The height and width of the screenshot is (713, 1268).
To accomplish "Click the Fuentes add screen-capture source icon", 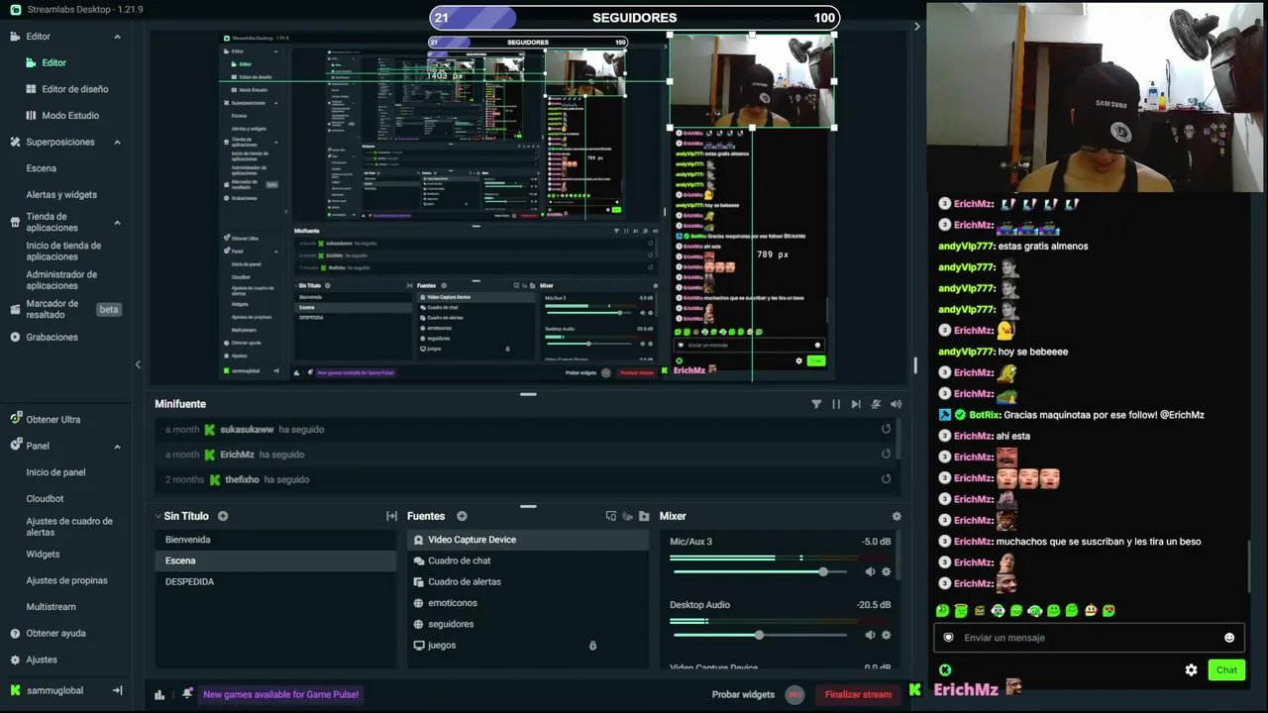I will pyautogui.click(x=610, y=516).
